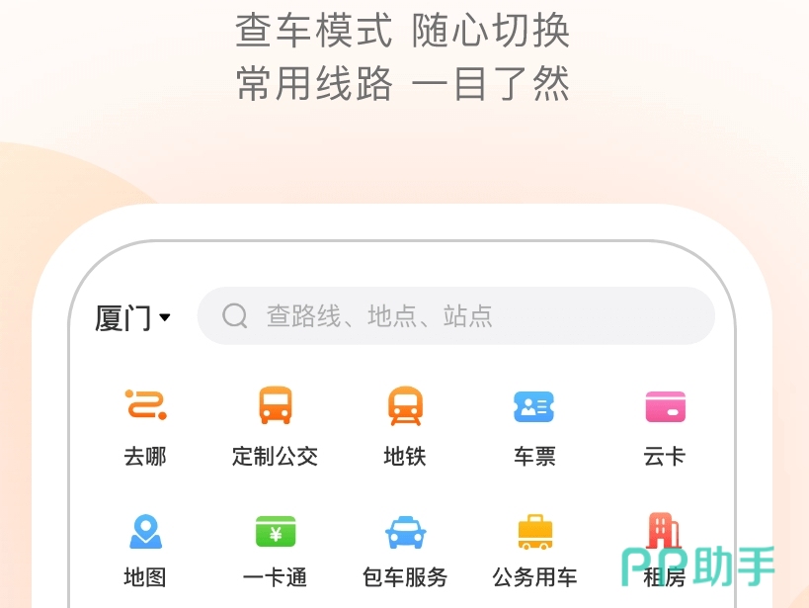Expand the 厦门 city dropdown arrow
809x608 pixels.
165,317
